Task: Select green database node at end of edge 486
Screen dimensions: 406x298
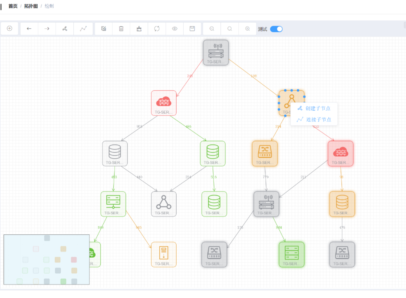Action: click(x=213, y=153)
